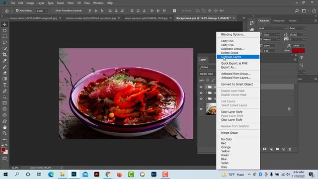Select the Eyedropper tool
The height and width of the screenshot is (179, 318).
click(x=4, y=61)
